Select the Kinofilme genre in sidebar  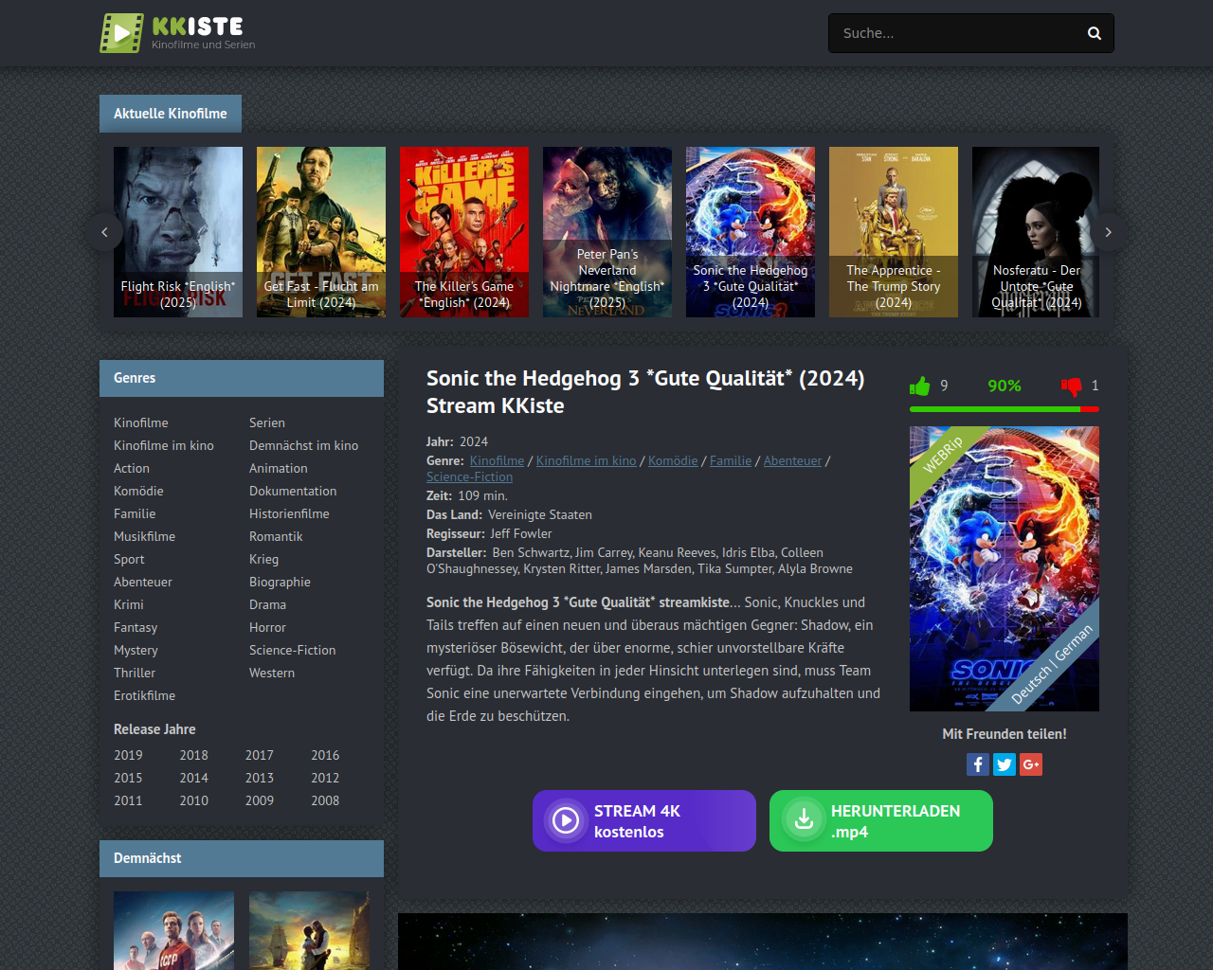click(x=141, y=422)
